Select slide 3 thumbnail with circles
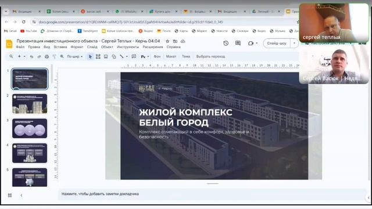Image resolution: width=372 pixels, height=209 pixels. pyautogui.click(x=30, y=128)
